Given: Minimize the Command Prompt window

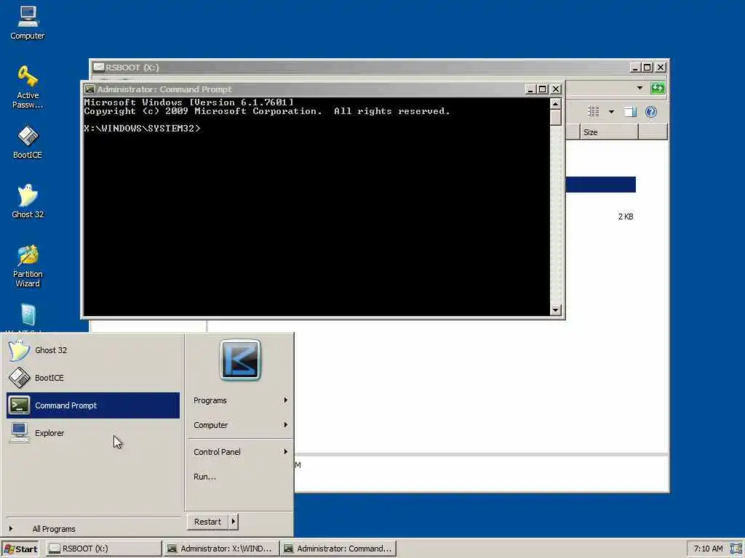Looking at the screenshot, I should pos(530,89).
